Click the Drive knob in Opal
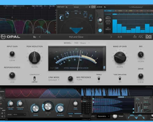The width and height of the screenshot is (153, 122). pos(141,76)
